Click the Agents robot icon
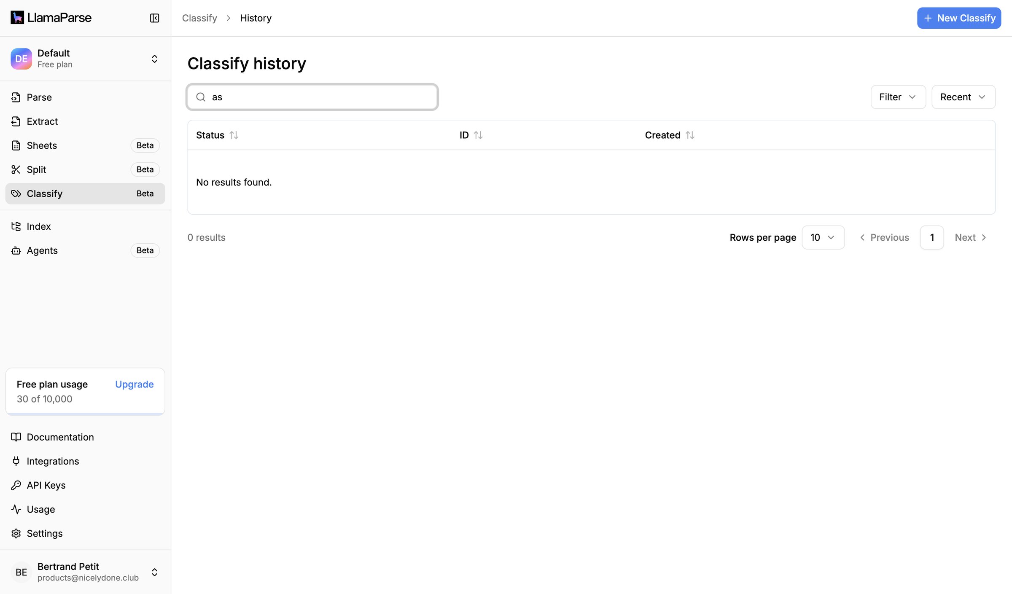1012x594 pixels. (x=16, y=250)
